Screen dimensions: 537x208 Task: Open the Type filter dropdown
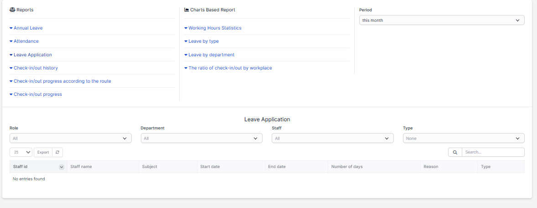click(463, 139)
